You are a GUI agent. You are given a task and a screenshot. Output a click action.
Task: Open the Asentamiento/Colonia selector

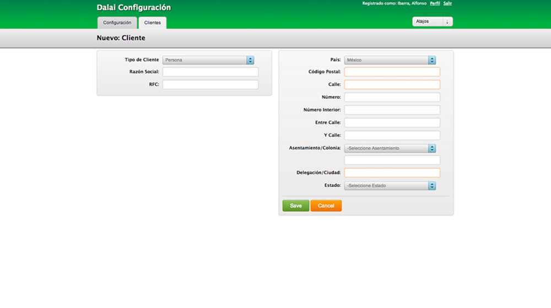coord(390,148)
